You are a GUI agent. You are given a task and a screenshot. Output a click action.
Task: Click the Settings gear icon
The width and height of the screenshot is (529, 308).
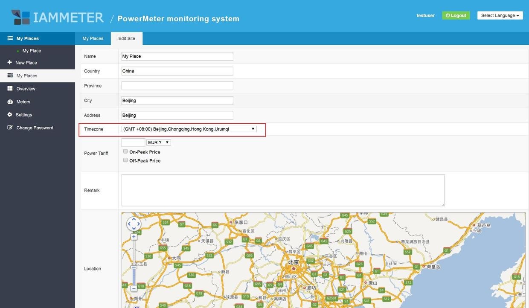click(x=10, y=115)
